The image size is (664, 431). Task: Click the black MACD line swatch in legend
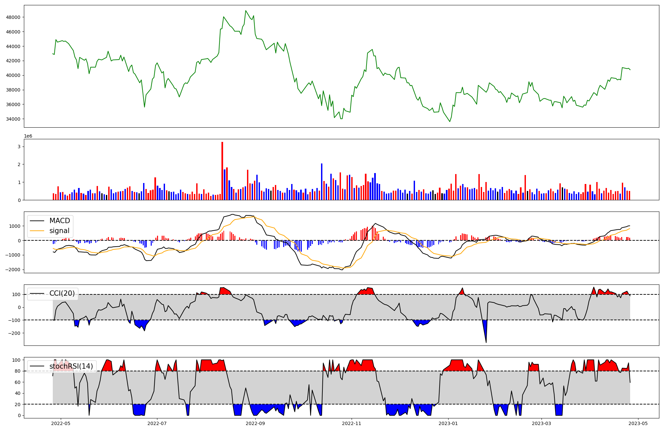(x=37, y=221)
